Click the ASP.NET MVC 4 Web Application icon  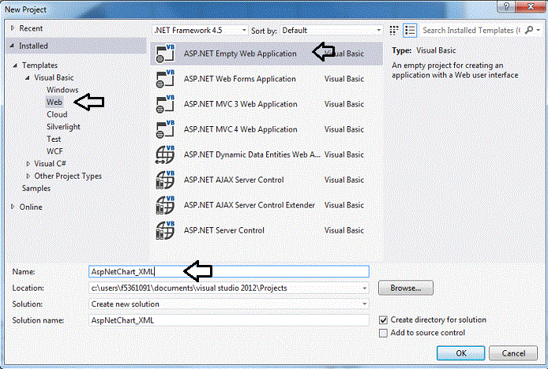tap(165, 129)
